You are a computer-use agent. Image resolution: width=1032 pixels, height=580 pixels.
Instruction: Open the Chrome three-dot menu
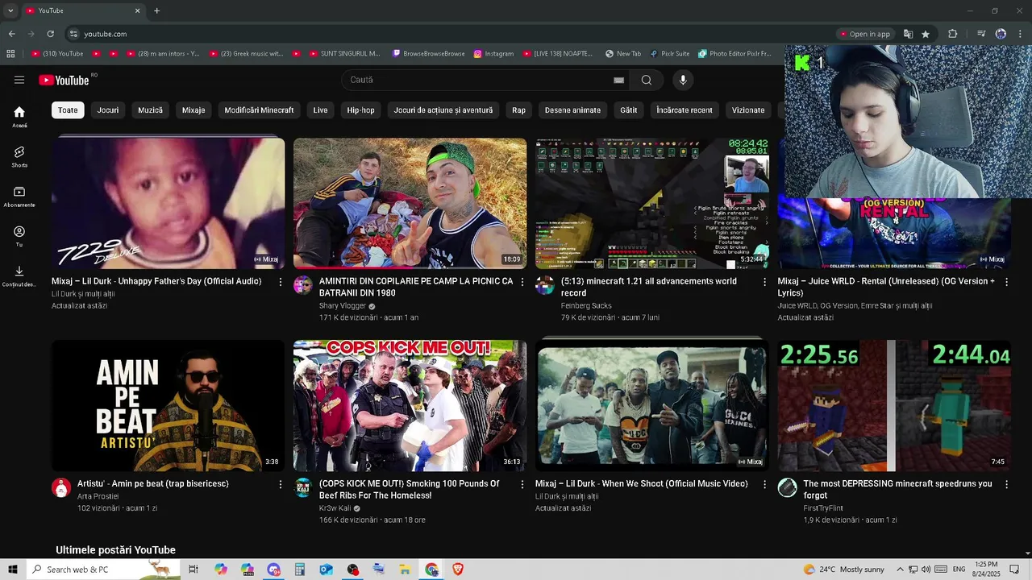[x=1021, y=34]
